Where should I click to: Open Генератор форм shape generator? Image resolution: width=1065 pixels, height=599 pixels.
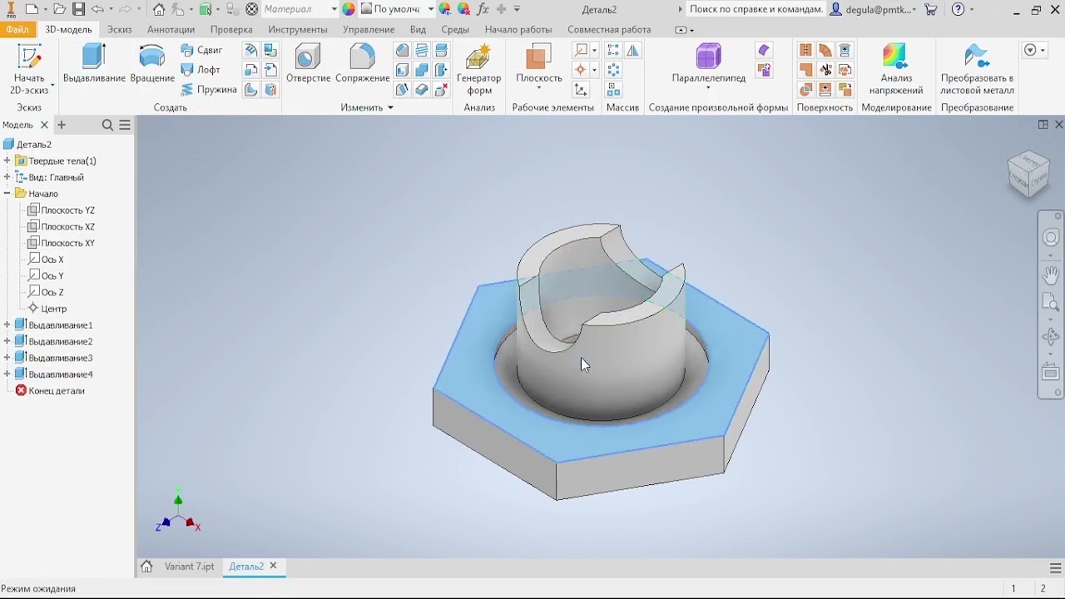pos(479,70)
